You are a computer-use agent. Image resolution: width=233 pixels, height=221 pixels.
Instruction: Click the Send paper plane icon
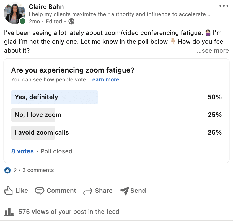[125, 191]
